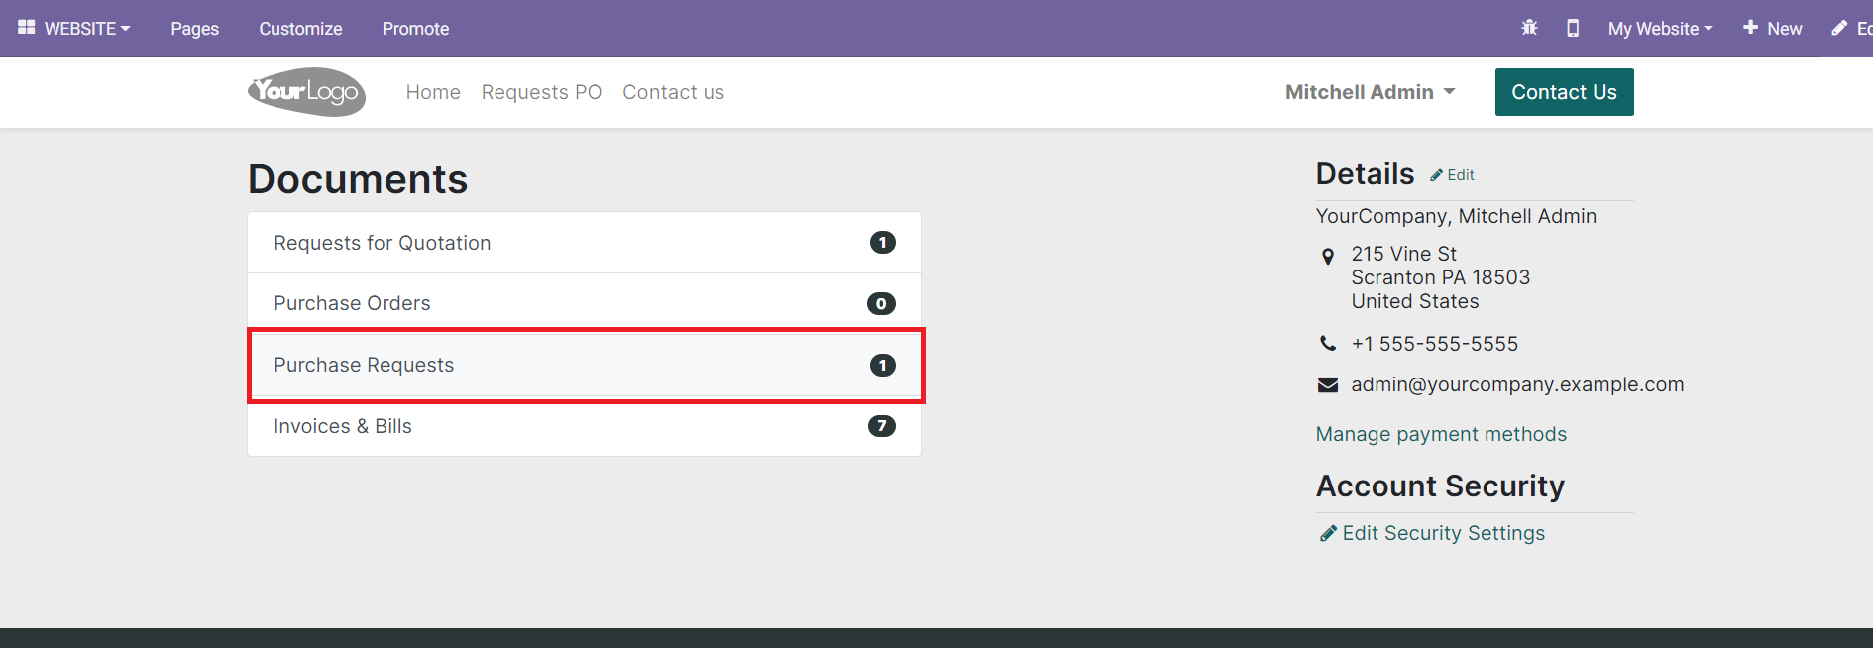
Task: Click the bug debug icon in top bar
Action: click(x=1529, y=28)
